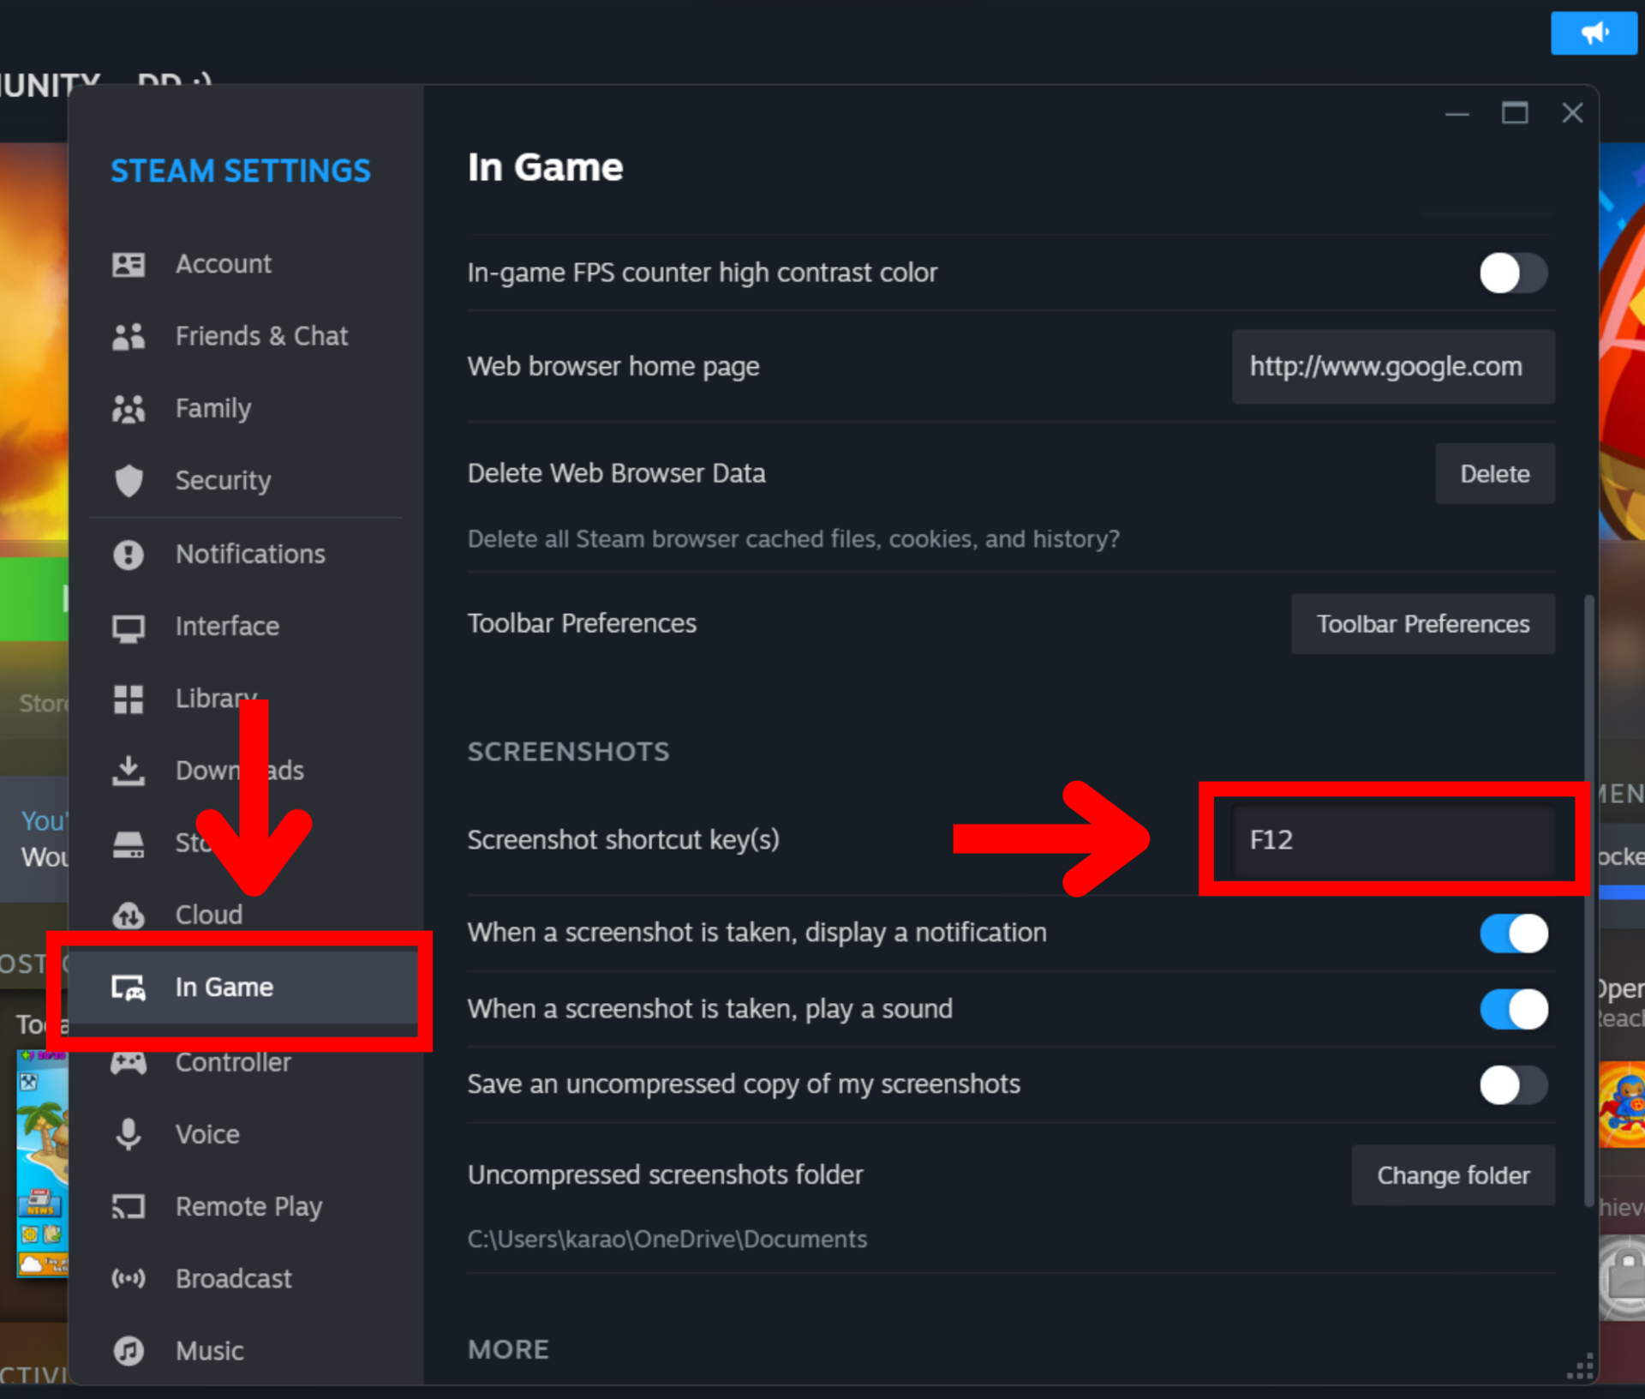Click the Voice microphone icon
Image resolution: width=1645 pixels, height=1399 pixels.
tap(129, 1134)
